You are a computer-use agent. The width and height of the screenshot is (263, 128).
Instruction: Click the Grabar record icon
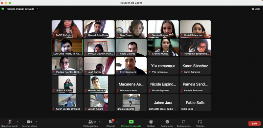151,122
